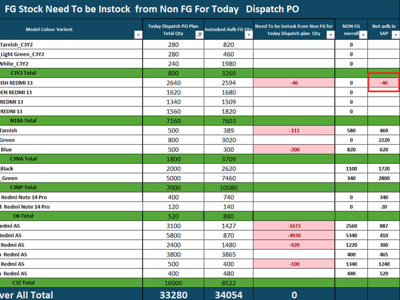Click the 2800 Not avlb in SAP cell

click(x=384, y=178)
